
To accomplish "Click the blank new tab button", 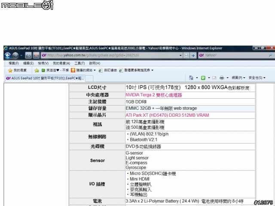I will [x=89, y=79].
